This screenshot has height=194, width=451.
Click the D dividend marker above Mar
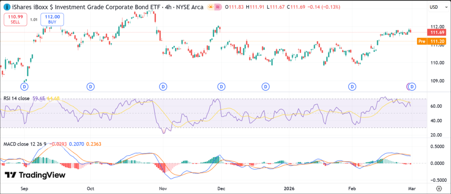[x=413, y=86]
